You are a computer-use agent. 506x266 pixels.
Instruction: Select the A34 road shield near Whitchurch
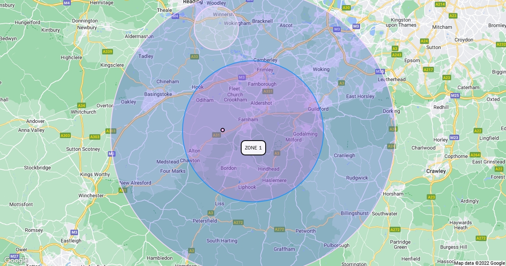tap(82, 105)
